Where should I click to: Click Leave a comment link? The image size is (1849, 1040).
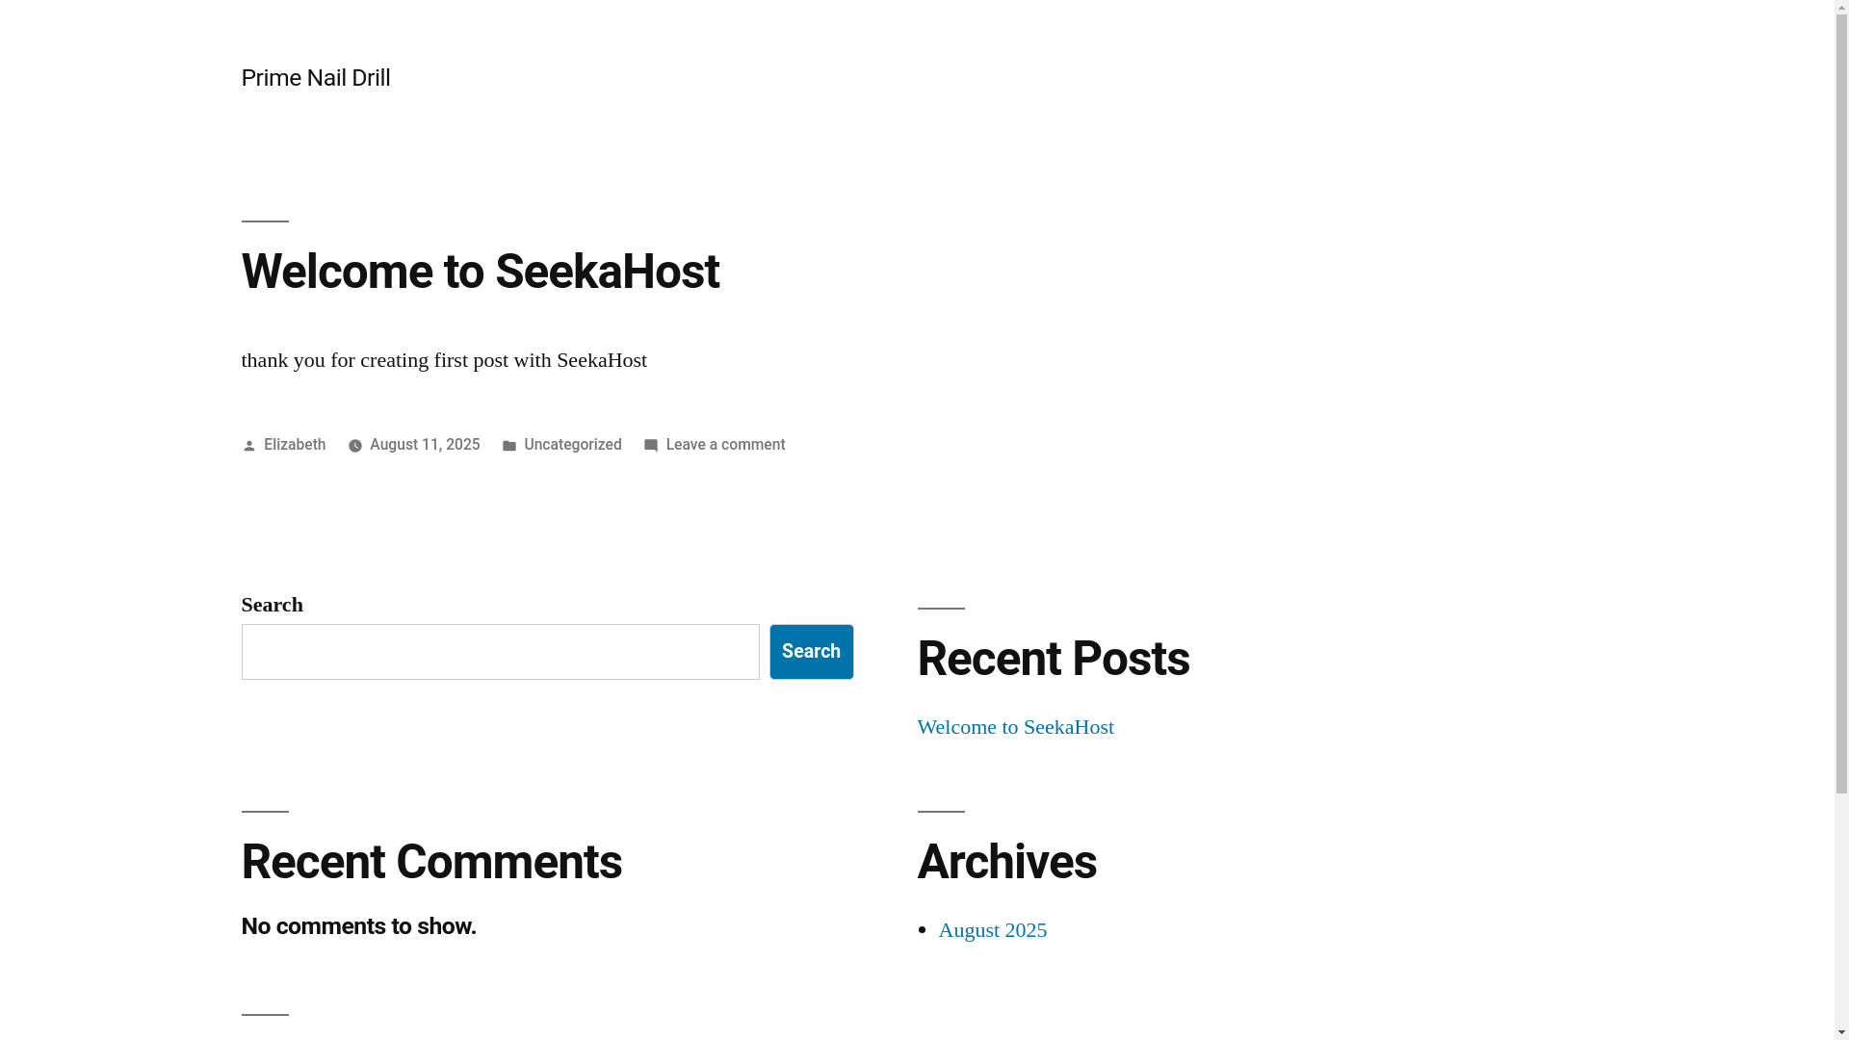click(725, 445)
